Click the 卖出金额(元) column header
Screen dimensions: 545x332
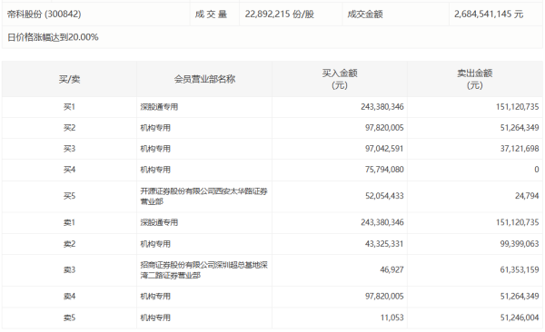[x=475, y=79]
